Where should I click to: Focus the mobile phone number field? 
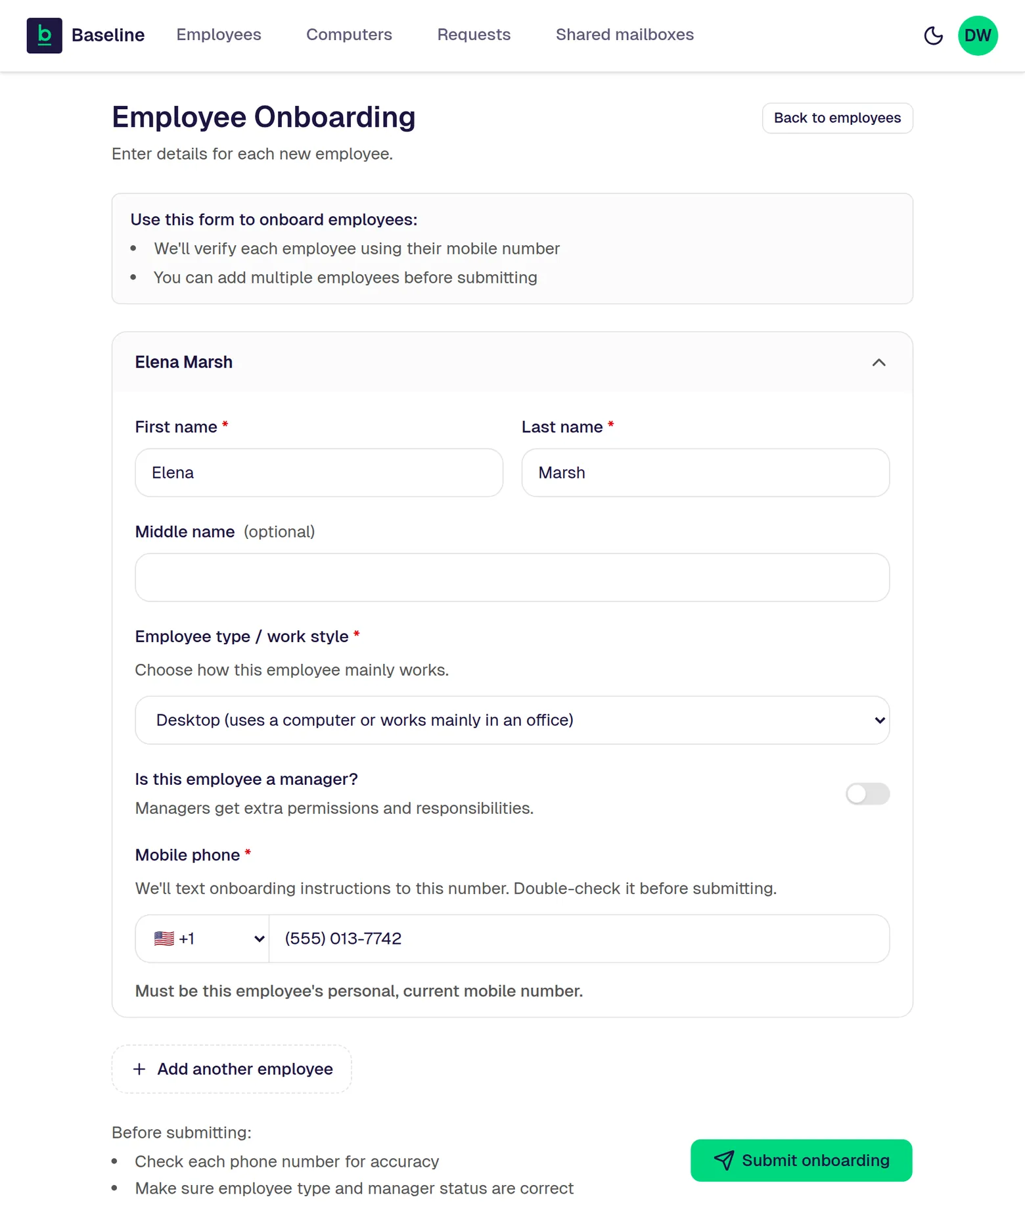pyautogui.click(x=580, y=939)
